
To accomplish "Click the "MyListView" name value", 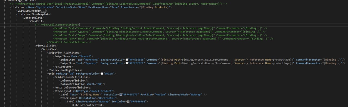I will pyautogui.click(x=45, y=7).
